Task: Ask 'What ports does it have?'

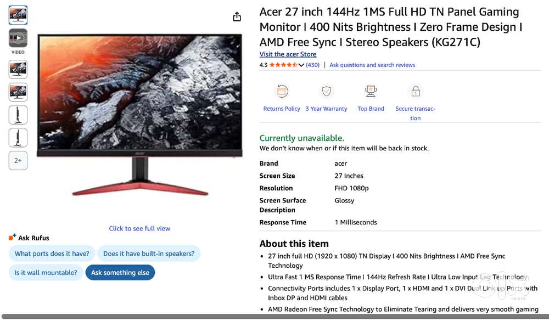Action: click(52, 254)
